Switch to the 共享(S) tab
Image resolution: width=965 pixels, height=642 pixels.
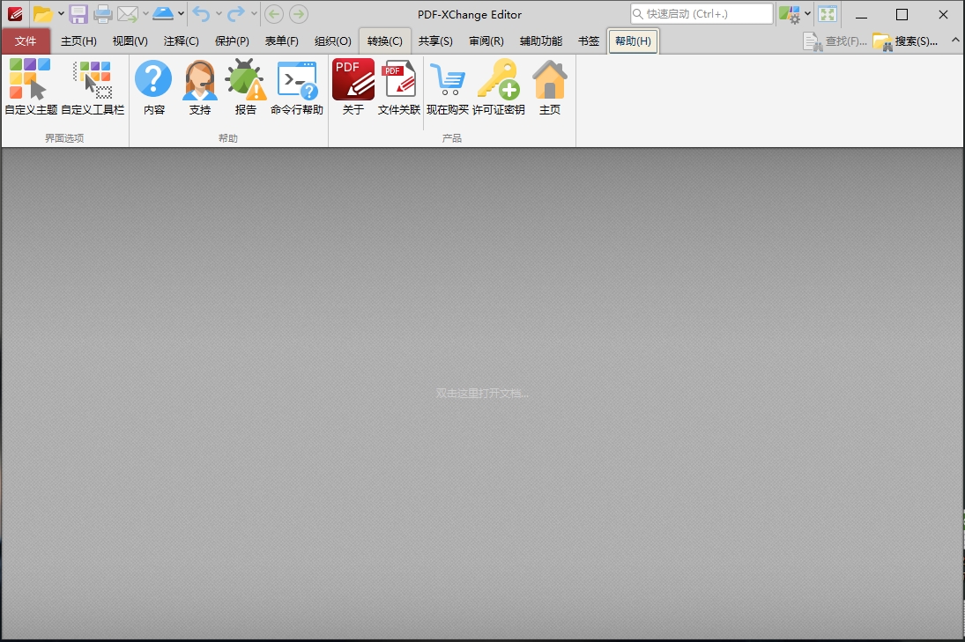(435, 41)
